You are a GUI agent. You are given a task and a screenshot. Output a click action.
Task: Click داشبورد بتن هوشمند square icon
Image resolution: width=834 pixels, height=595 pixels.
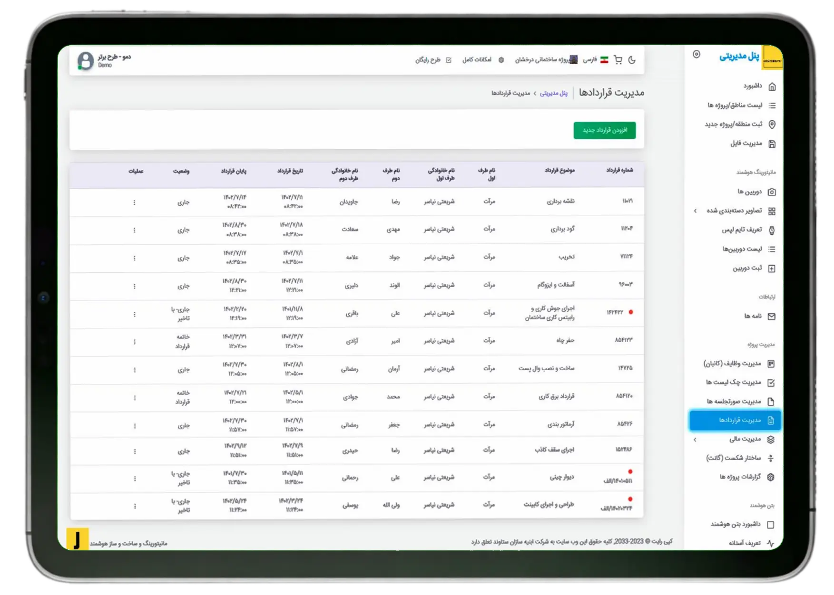771,525
